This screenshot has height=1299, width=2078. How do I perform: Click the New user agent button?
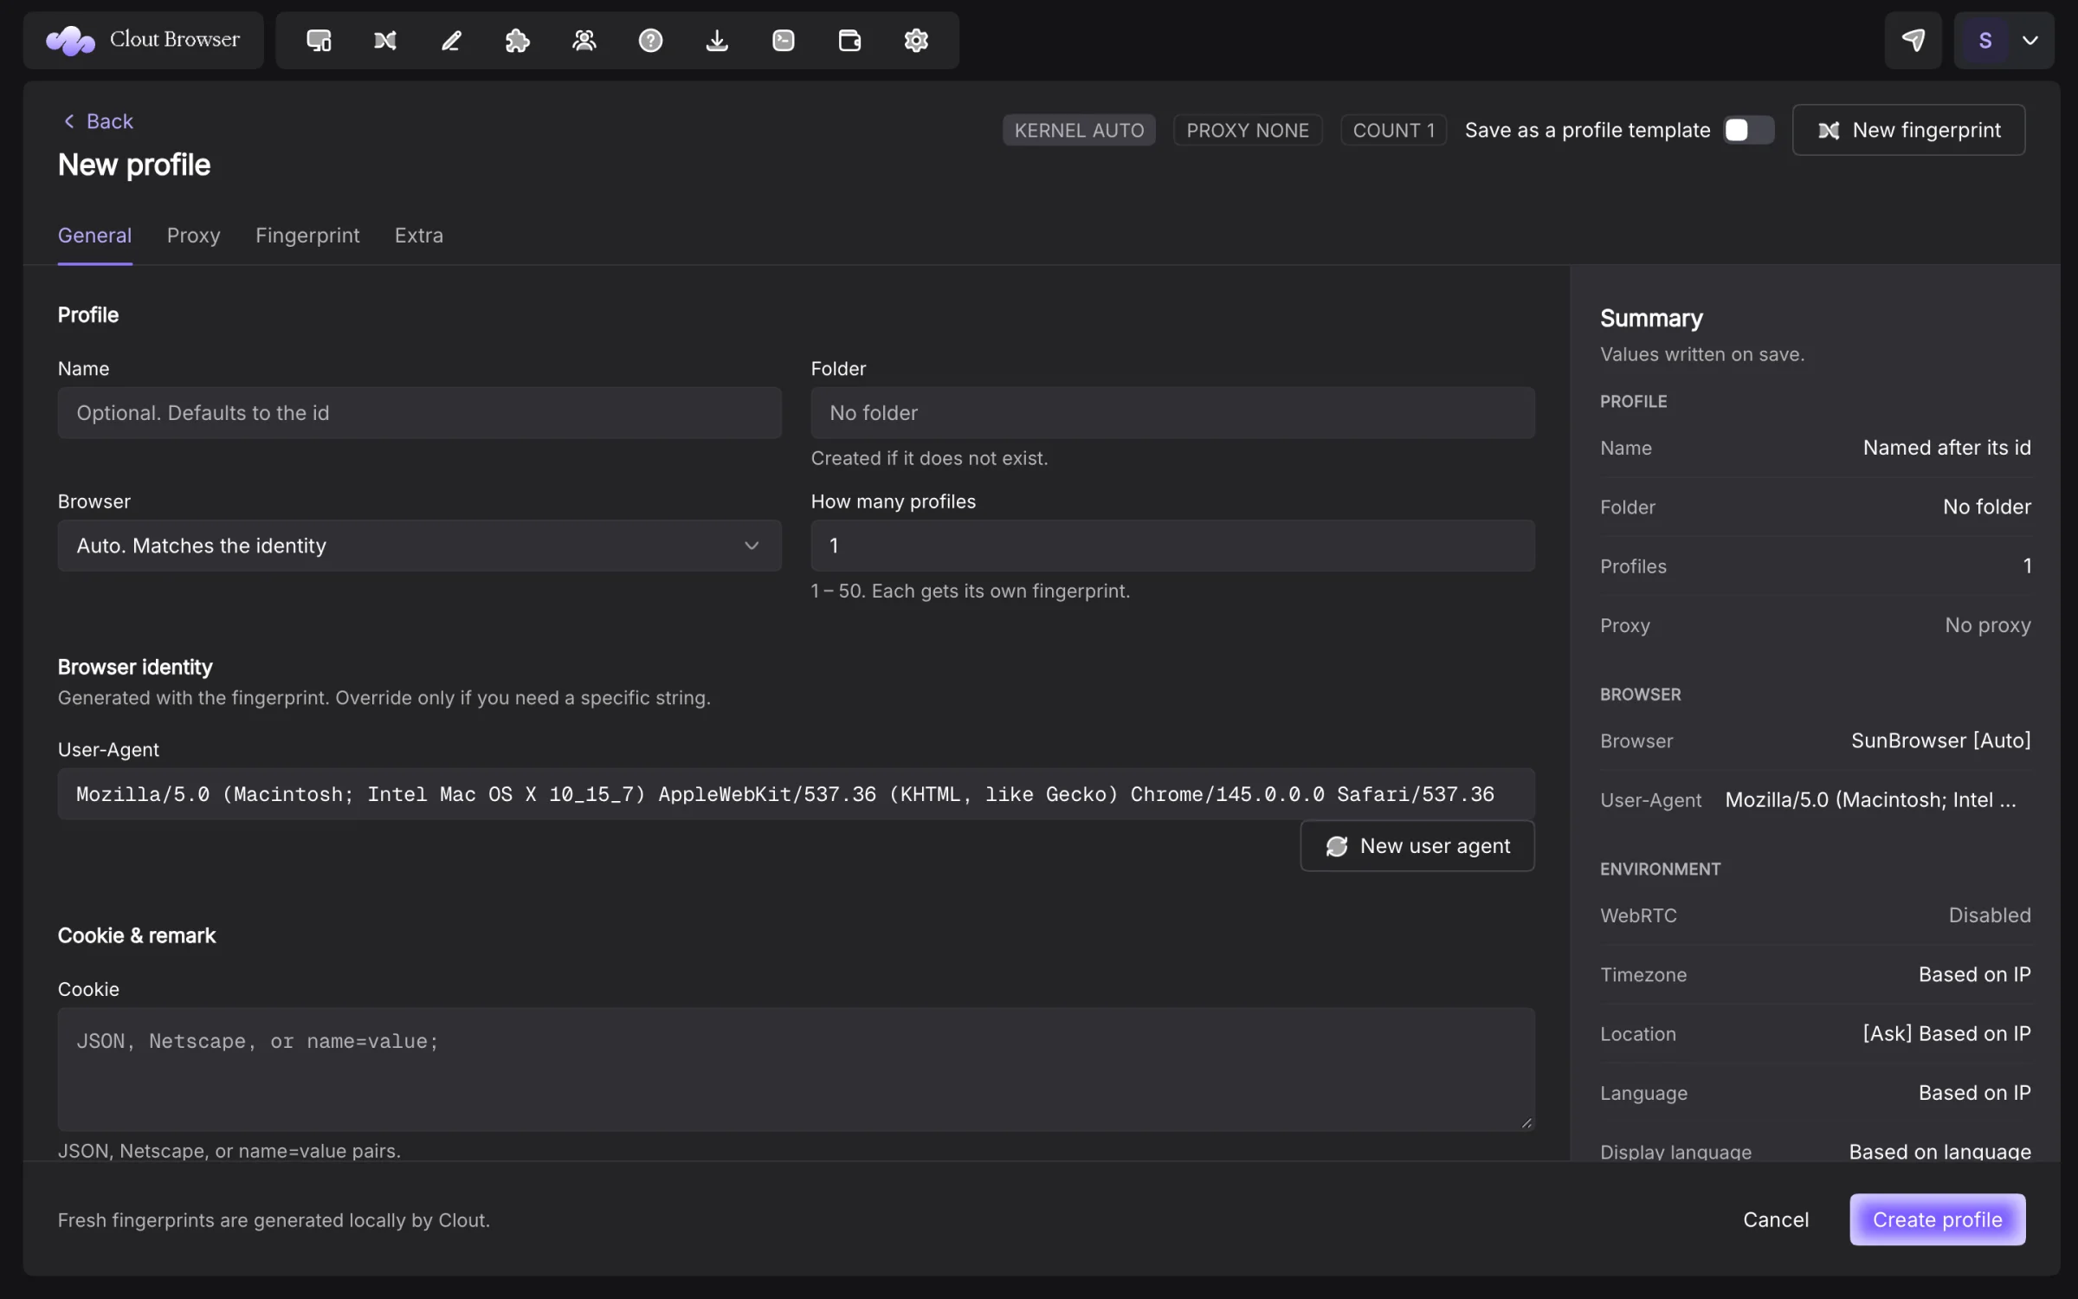[1417, 846]
